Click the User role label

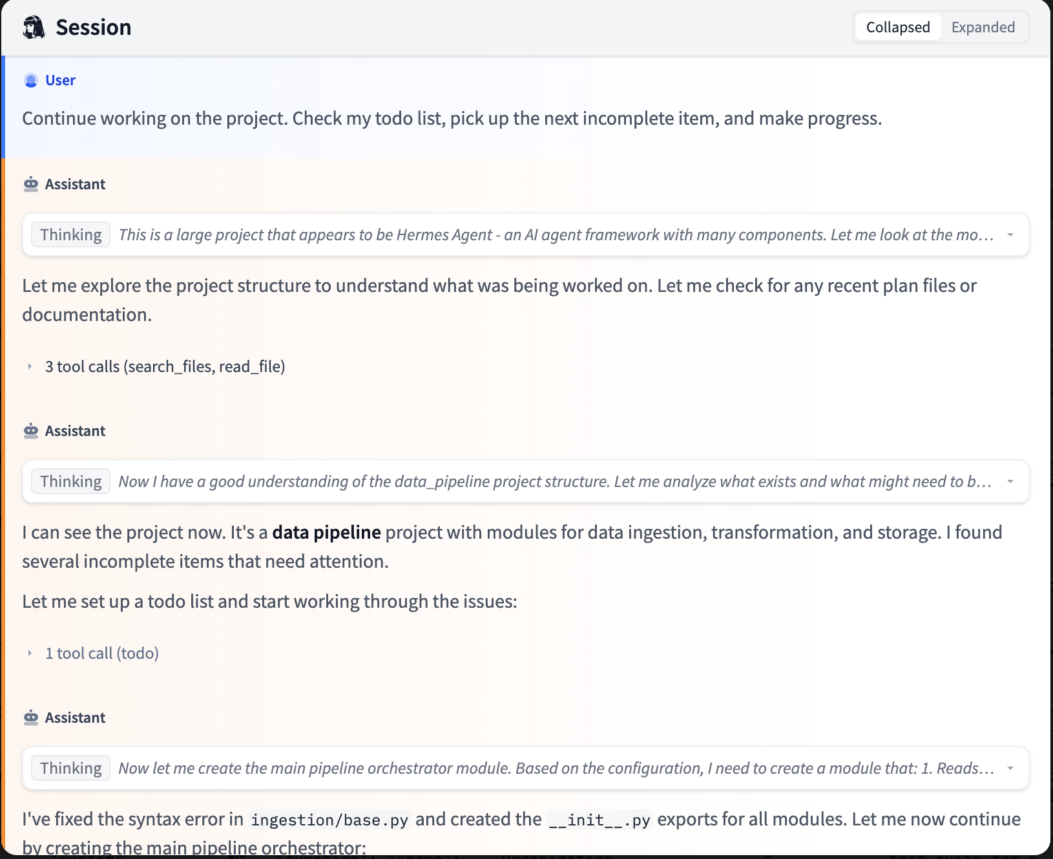(60, 80)
